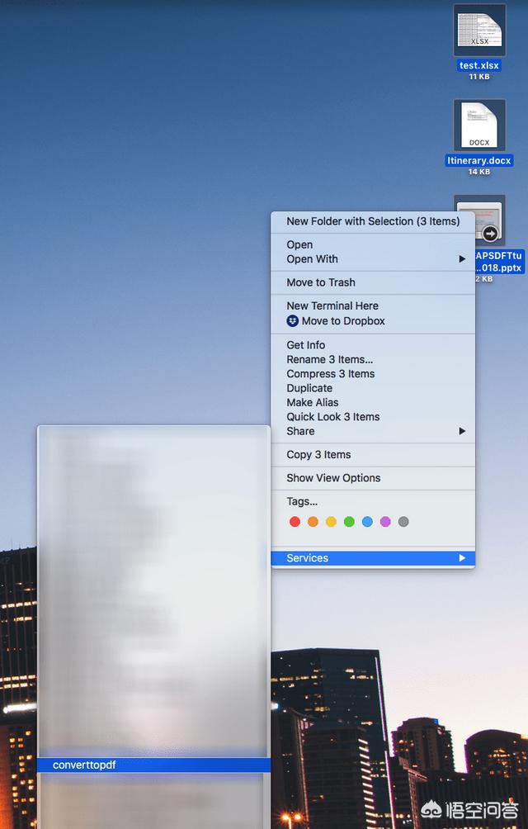Select Compress 3 Items
The width and height of the screenshot is (528, 829).
[x=373, y=374]
